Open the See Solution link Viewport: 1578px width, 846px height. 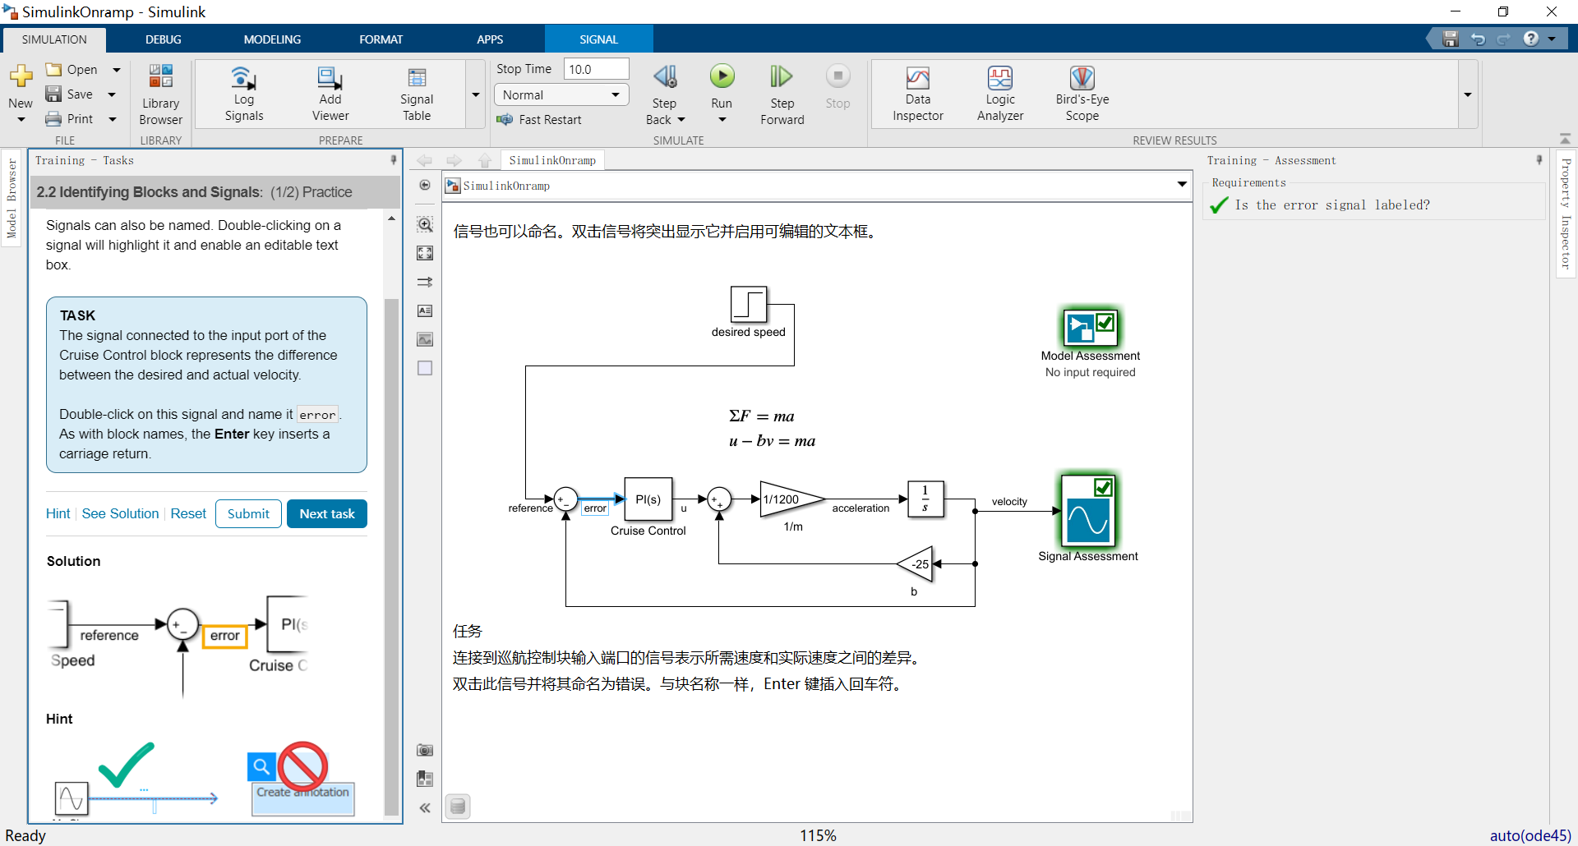click(120, 513)
